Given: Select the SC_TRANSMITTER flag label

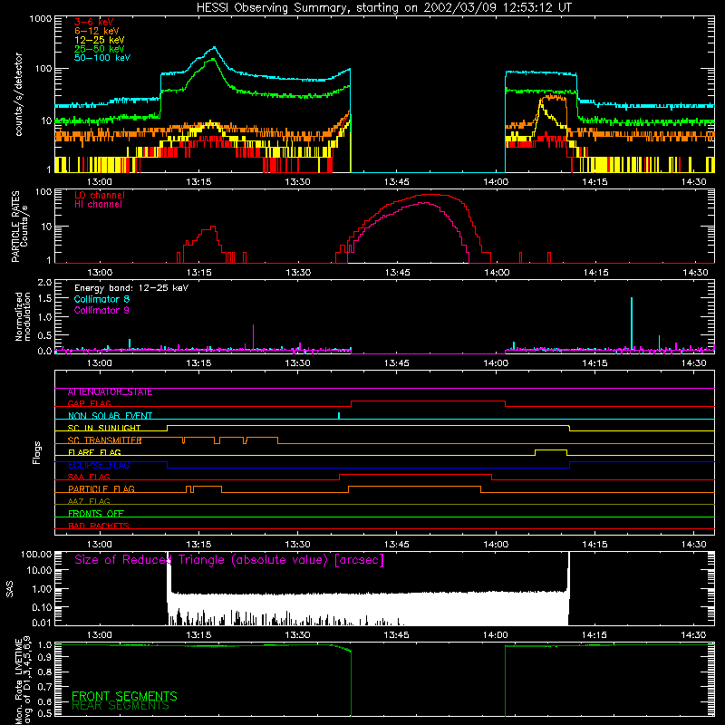Looking at the screenshot, I should point(104,440).
